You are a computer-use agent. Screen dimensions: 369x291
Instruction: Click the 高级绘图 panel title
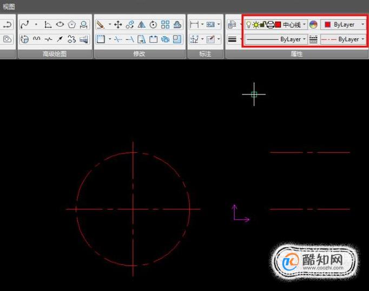pyautogui.click(x=55, y=54)
